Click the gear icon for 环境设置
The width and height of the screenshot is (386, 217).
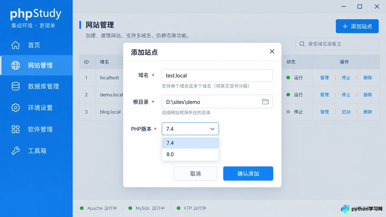tap(16, 108)
